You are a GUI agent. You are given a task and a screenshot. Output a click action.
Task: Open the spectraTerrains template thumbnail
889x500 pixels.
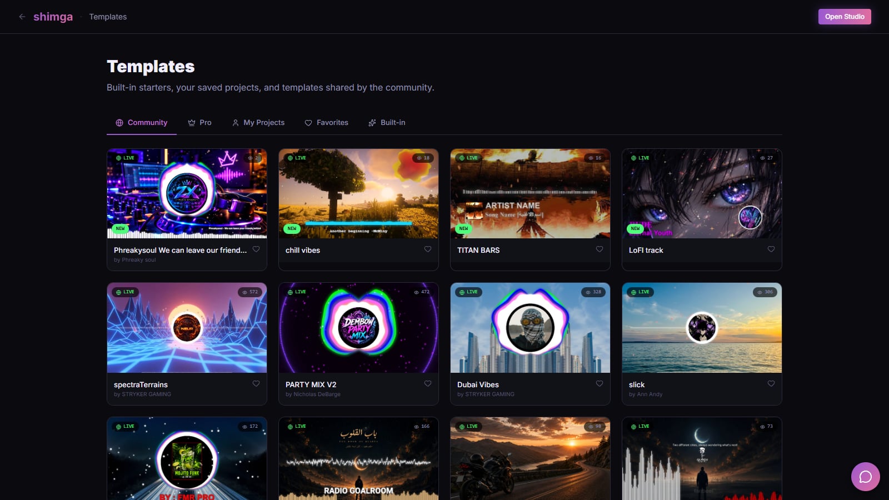tap(187, 328)
